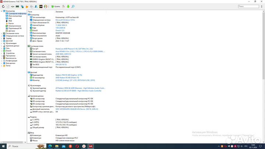Image resolution: width=265 pixels, height=149 pixels.
Task: Click the Поле column header
Action: click(30, 12)
